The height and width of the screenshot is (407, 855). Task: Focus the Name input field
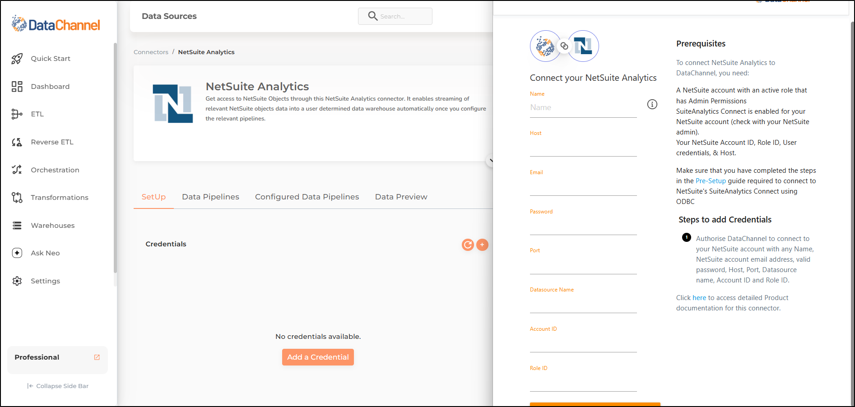583,107
